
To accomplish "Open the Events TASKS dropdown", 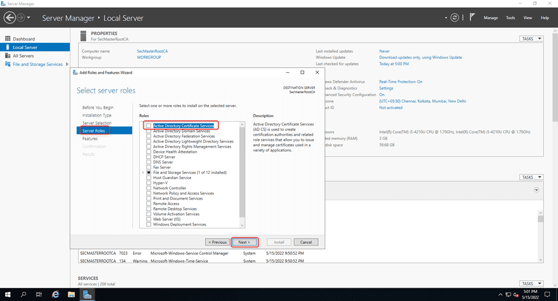I will [531, 177].
